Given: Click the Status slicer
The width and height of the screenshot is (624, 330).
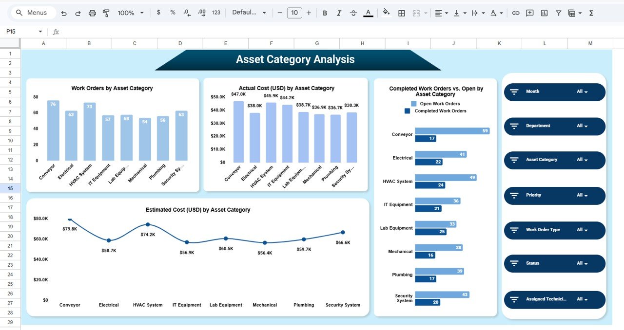Looking at the screenshot, I should coord(554,263).
